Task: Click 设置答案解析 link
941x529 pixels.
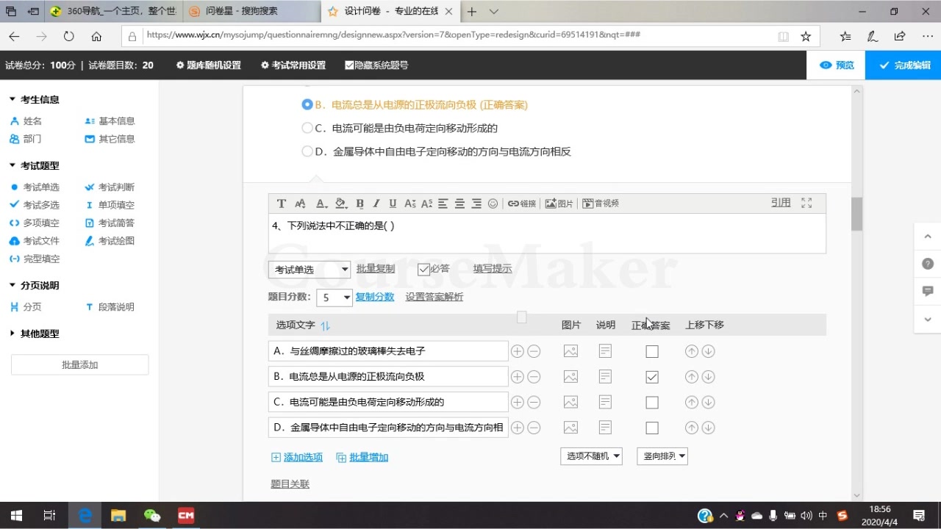Action: pos(434,297)
